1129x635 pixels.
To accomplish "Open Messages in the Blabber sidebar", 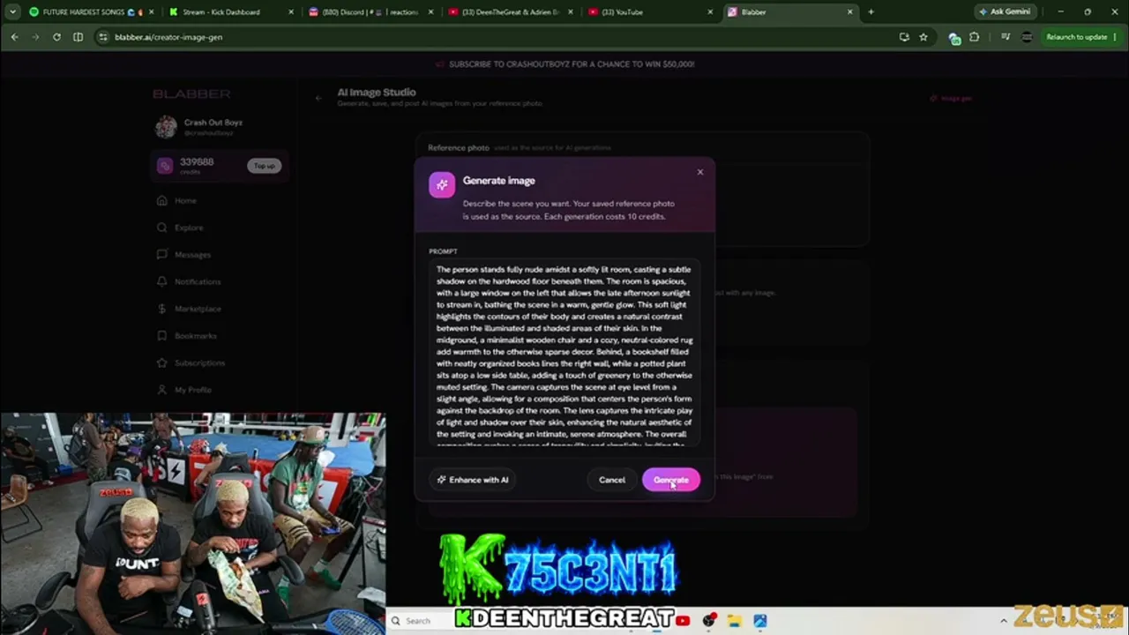I will pos(192,255).
